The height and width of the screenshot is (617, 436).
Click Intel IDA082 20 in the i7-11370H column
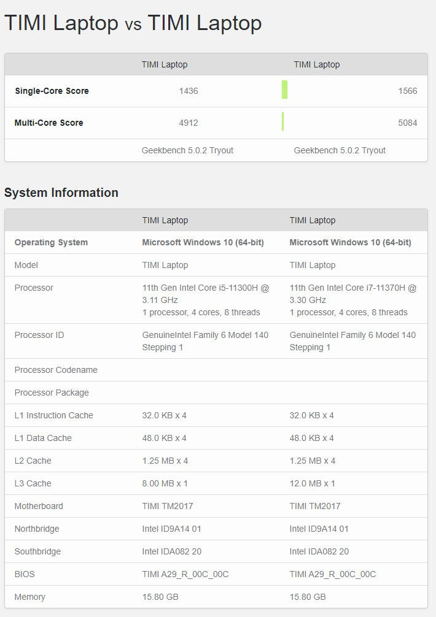point(319,551)
